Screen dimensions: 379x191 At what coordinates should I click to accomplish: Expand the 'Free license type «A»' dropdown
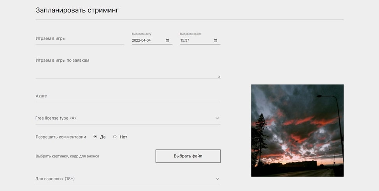pos(128,118)
